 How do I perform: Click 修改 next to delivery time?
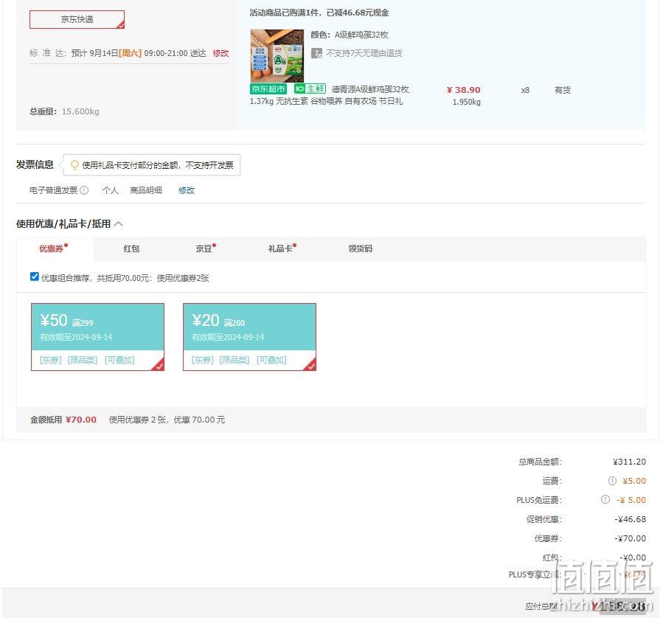point(220,53)
